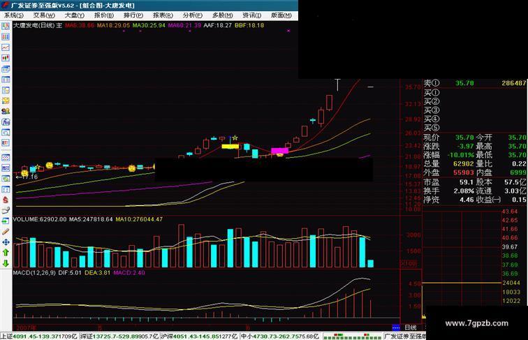Click the gray link chain icon
The image size is (528, 340).
point(6,211)
